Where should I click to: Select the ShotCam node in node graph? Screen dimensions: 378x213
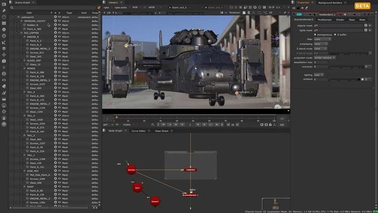[x=131, y=170]
